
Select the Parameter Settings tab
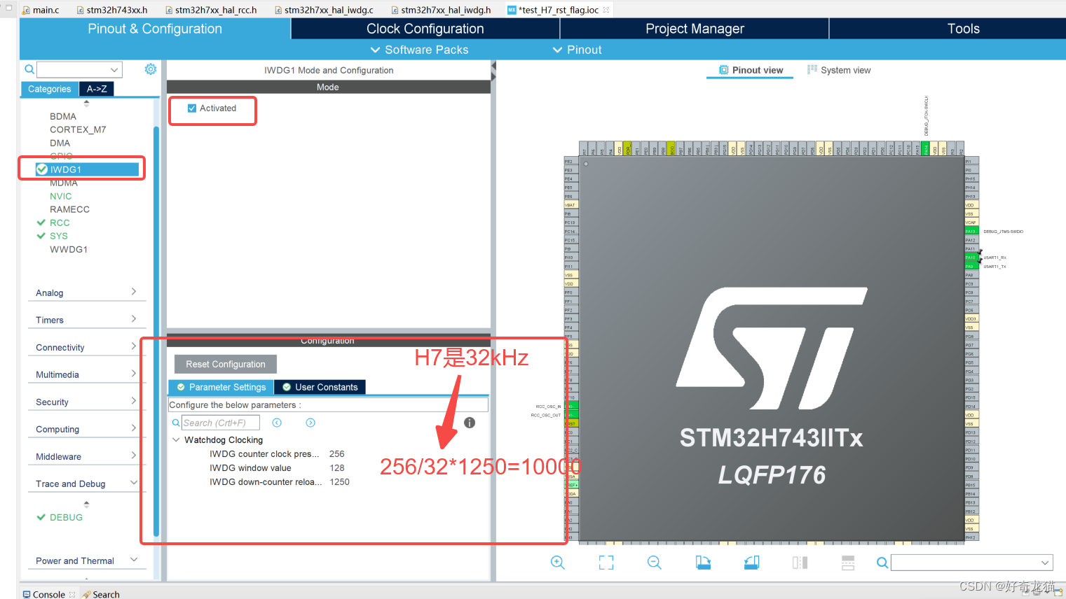(x=221, y=387)
